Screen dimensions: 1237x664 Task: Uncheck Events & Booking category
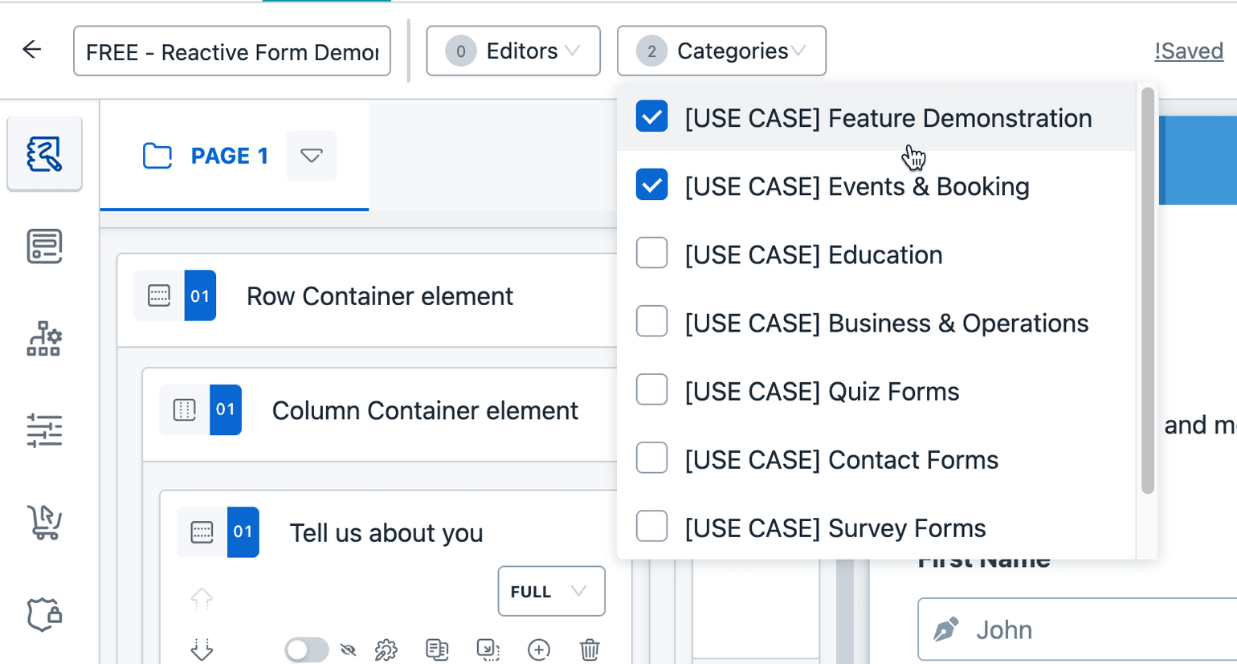tap(651, 185)
